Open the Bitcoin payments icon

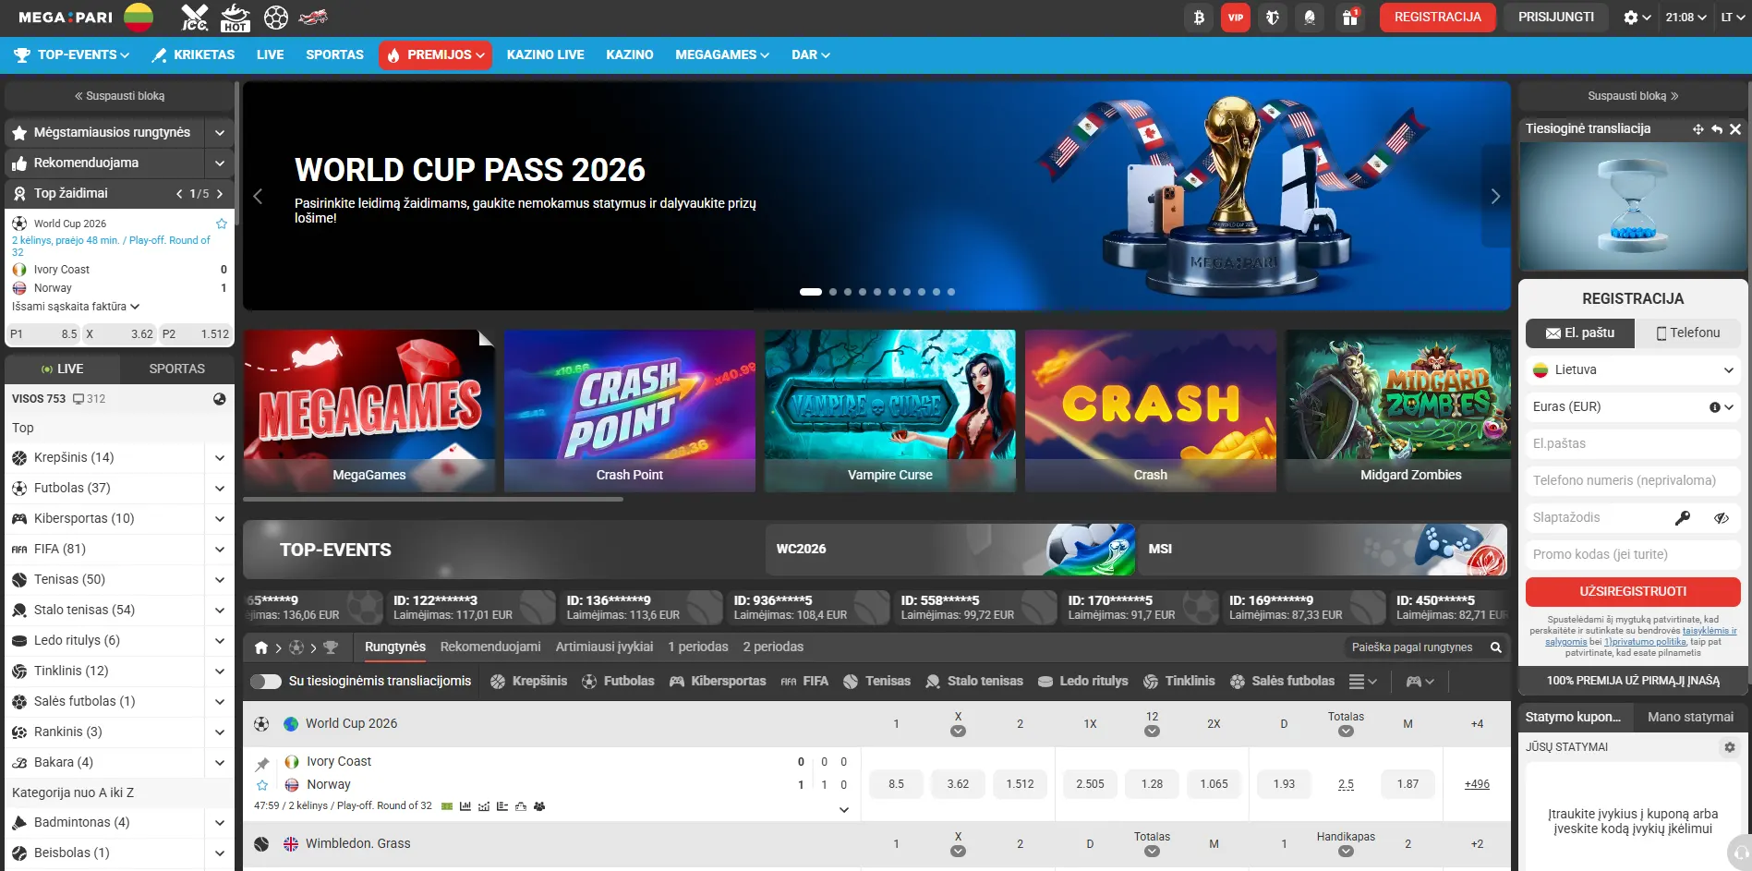tap(1199, 18)
